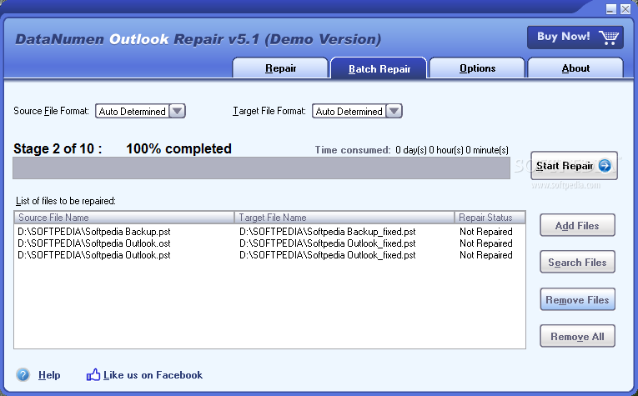638x396 pixels.
Task: Click the Like us on Facebook link
Action: pyautogui.click(x=153, y=375)
